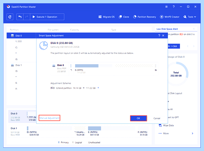Open the Clone tool
Image resolution: width=204 pixels, height=151 pixels.
pos(124,17)
